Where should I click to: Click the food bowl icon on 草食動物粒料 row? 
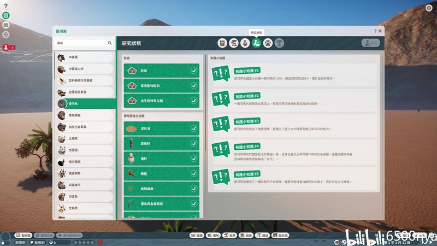pyautogui.click(x=132, y=86)
